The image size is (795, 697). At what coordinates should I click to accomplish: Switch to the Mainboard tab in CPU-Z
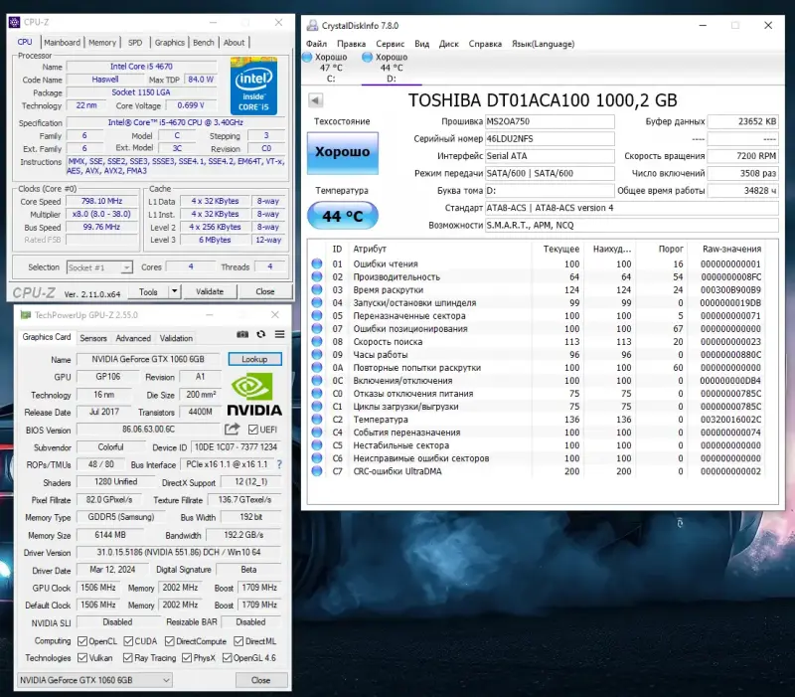[x=62, y=43]
